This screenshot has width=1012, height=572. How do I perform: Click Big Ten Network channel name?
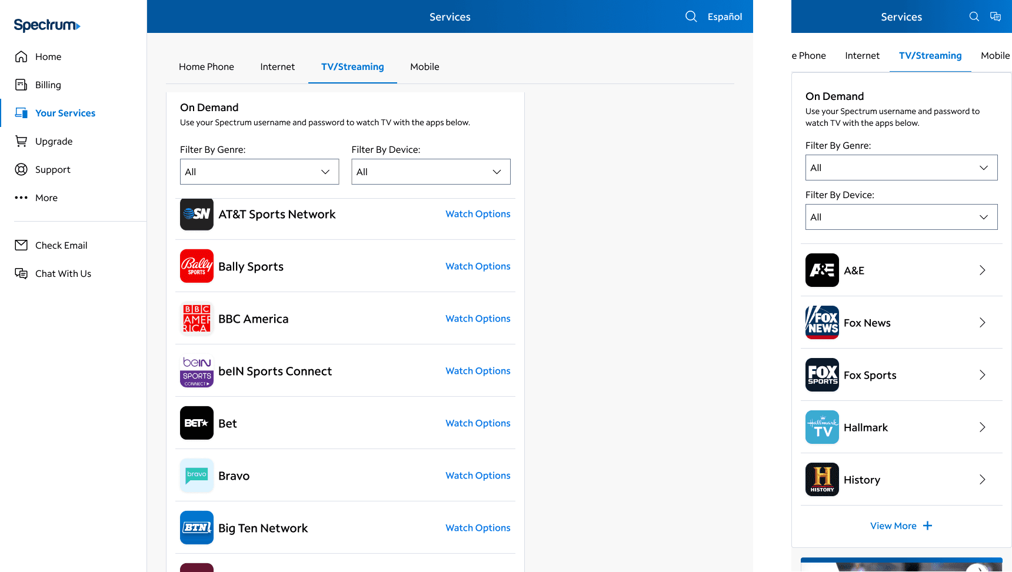(263, 528)
